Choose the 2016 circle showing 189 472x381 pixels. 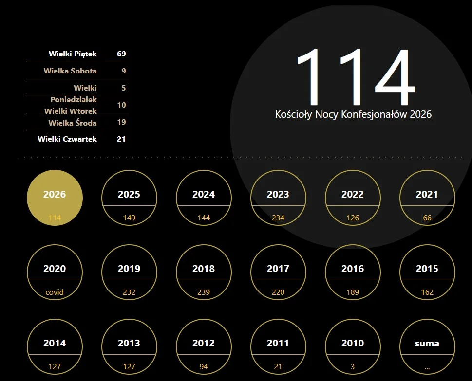[x=353, y=272]
